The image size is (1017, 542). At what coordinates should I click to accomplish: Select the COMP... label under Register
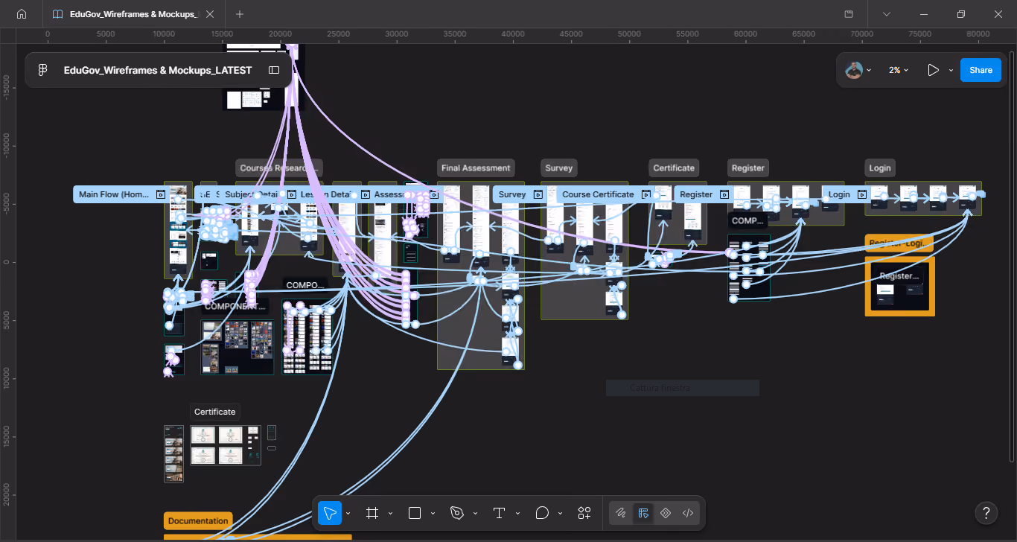(x=747, y=221)
